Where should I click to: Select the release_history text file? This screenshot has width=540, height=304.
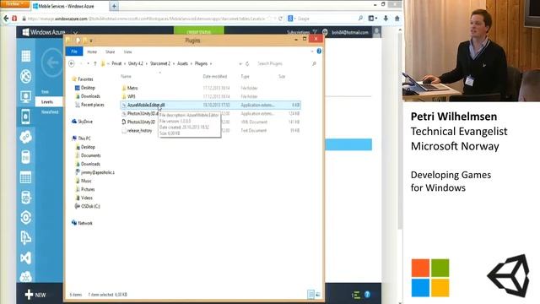pos(139,131)
